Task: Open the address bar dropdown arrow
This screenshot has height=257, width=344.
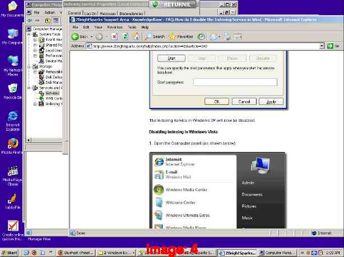Action: (x=322, y=46)
